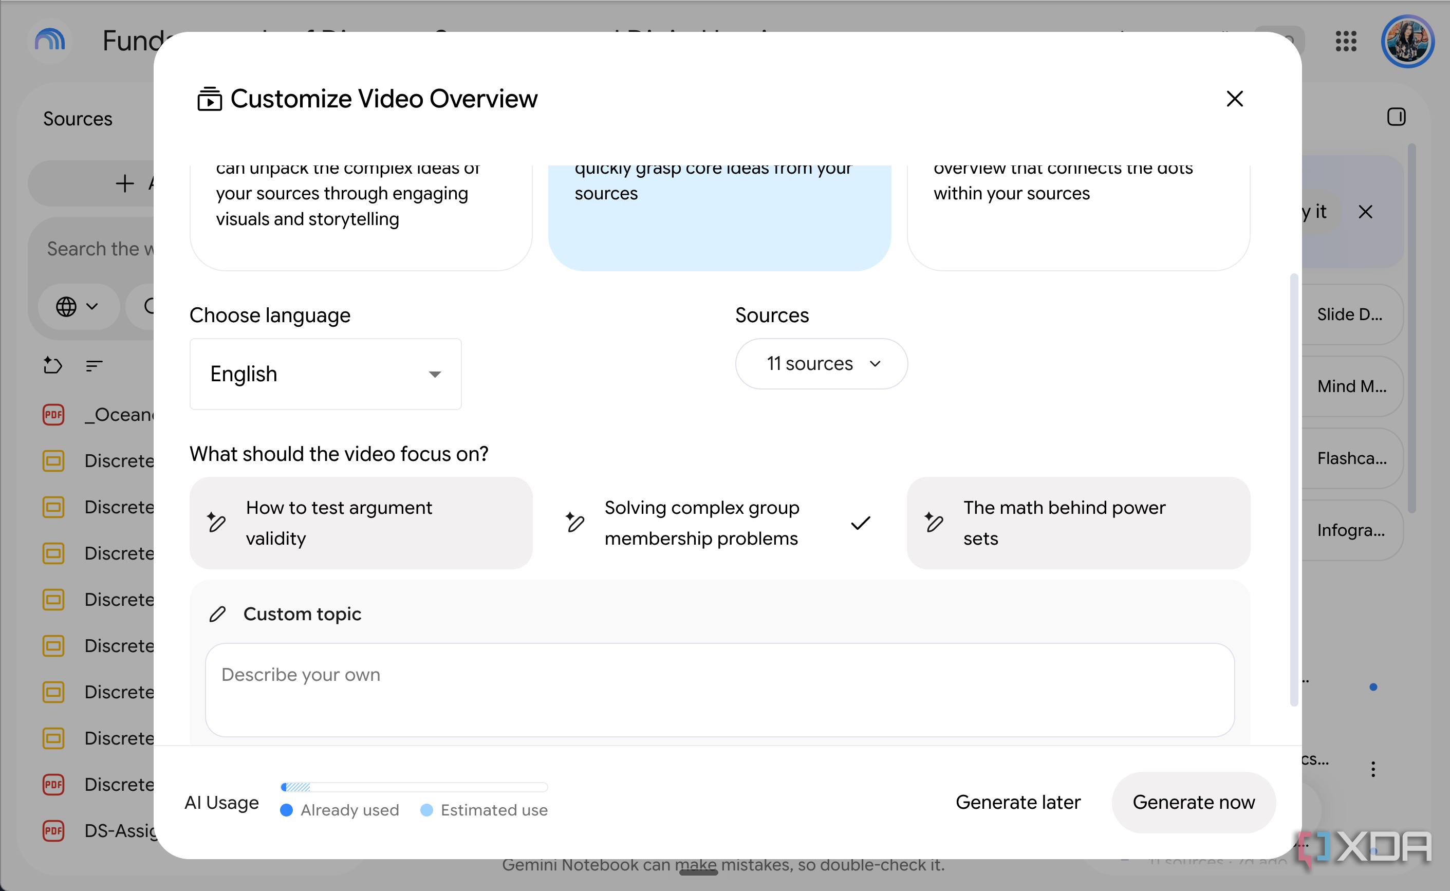The image size is (1450, 891).
Task: Expand the 11 sources dropdown
Action: (x=821, y=364)
